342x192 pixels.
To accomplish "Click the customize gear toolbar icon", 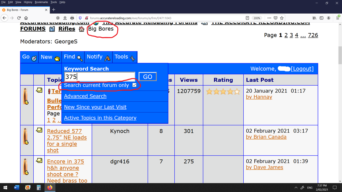I will point(58,18).
